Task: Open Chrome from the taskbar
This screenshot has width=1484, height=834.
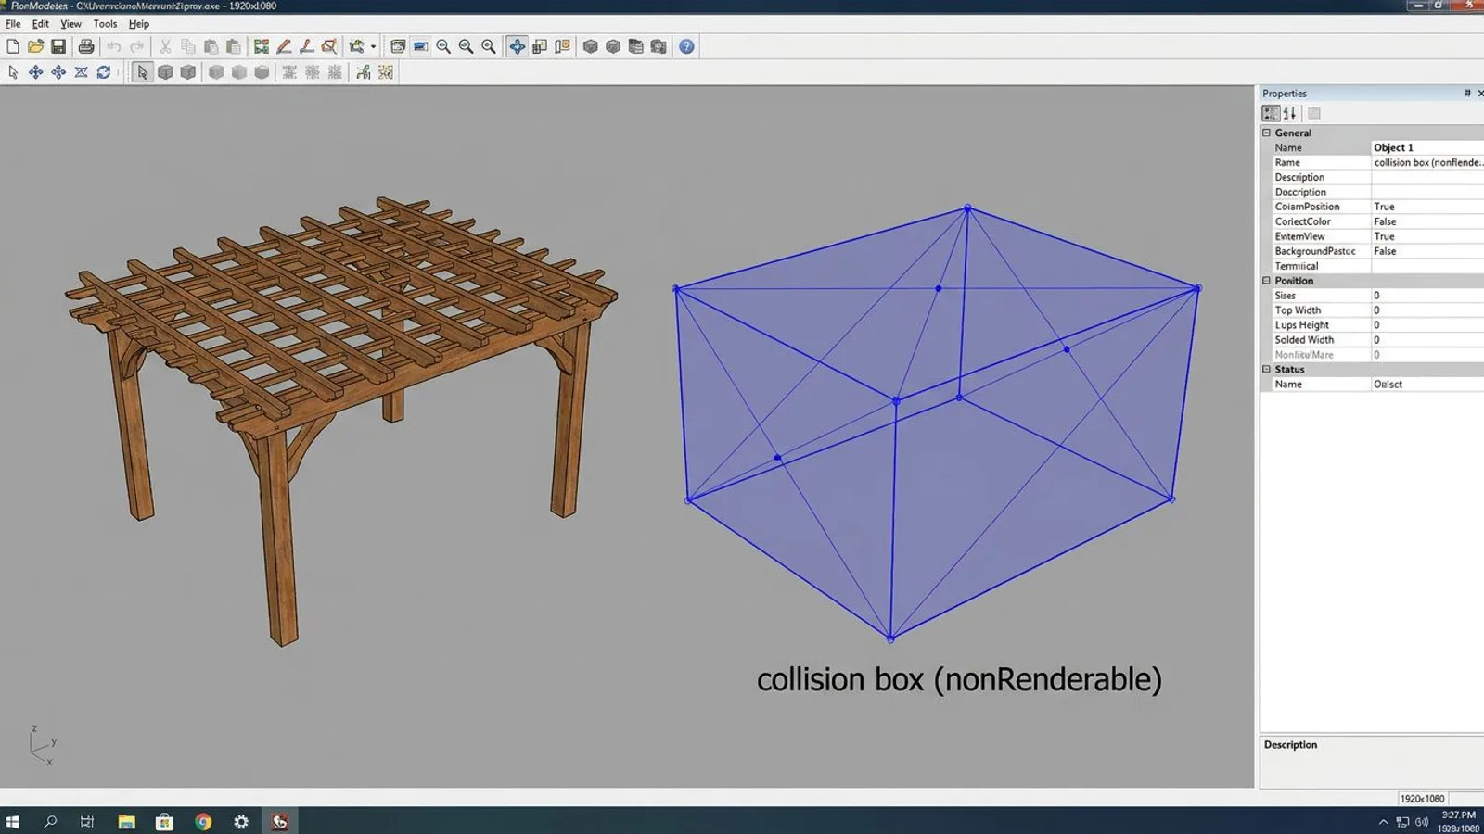Action: (x=203, y=821)
